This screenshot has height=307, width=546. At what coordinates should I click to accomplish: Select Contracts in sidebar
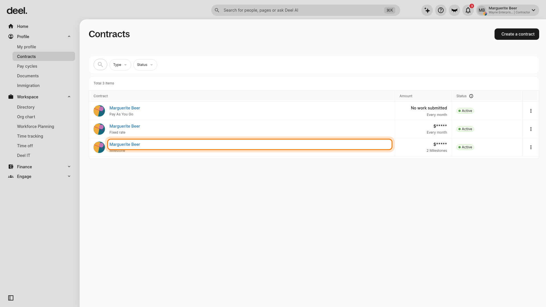tap(44, 57)
